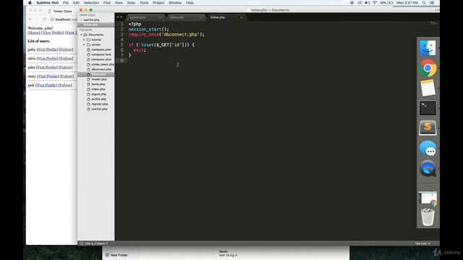Image resolution: width=463 pixels, height=260 pixels.
Task: Reload the Twitter Clone page in Chrome
Action: [x=44, y=19]
